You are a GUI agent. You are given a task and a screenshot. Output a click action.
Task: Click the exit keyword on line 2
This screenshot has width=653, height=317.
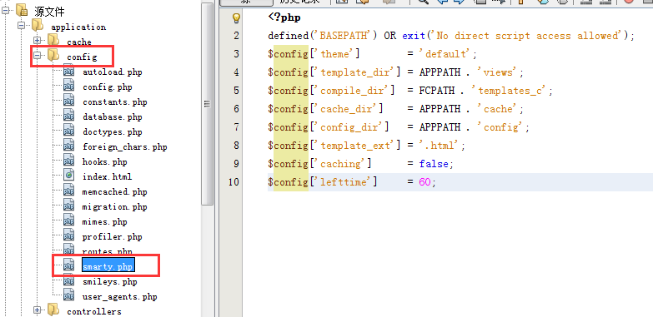pyautogui.click(x=414, y=36)
